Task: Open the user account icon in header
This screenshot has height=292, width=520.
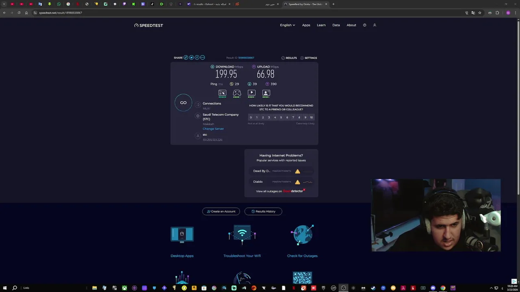Action: point(375,25)
